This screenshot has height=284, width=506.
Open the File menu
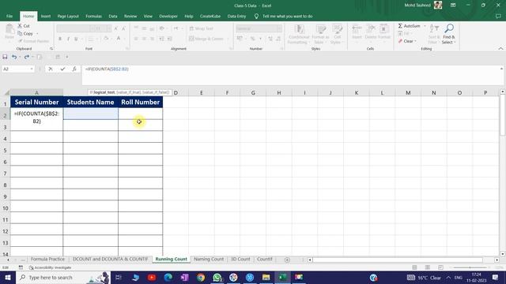coord(9,16)
